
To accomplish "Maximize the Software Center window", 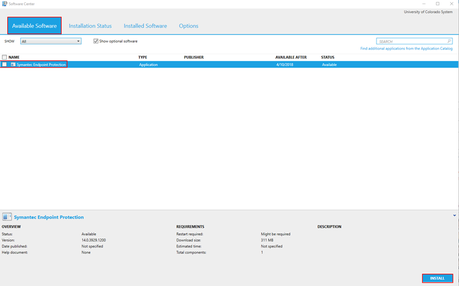I will [438, 4].
